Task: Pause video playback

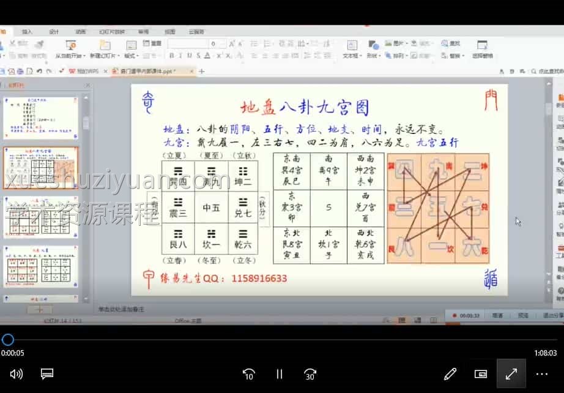Action: pyautogui.click(x=278, y=373)
